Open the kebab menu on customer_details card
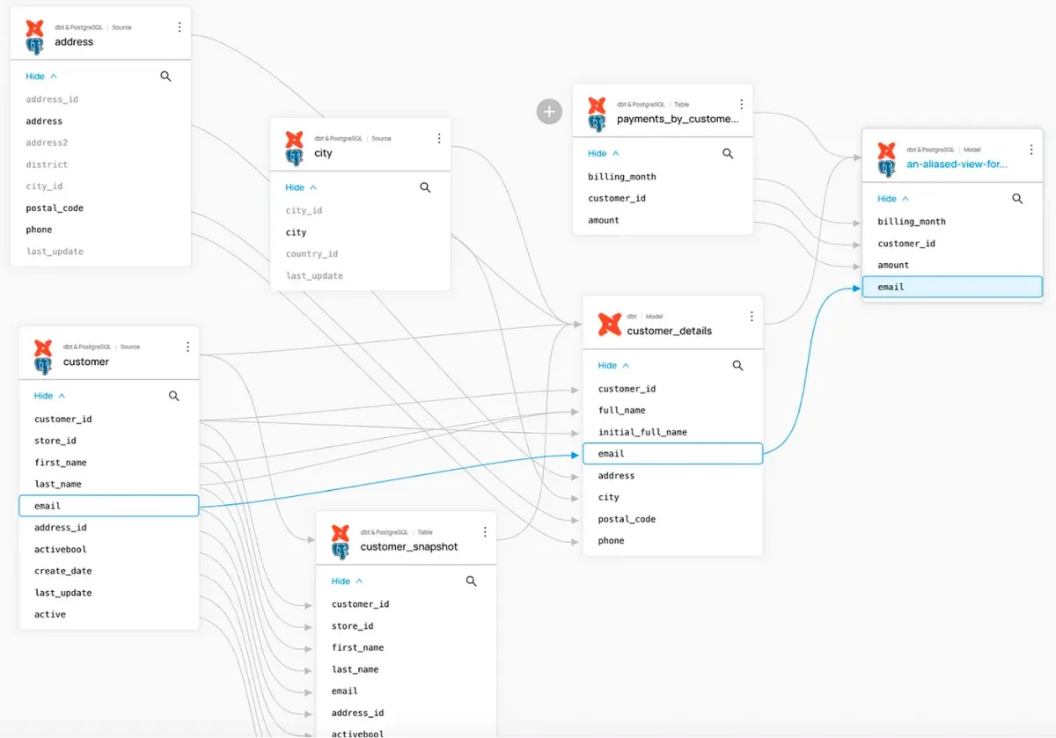Screen dimensions: 1056x738 tap(752, 317)
